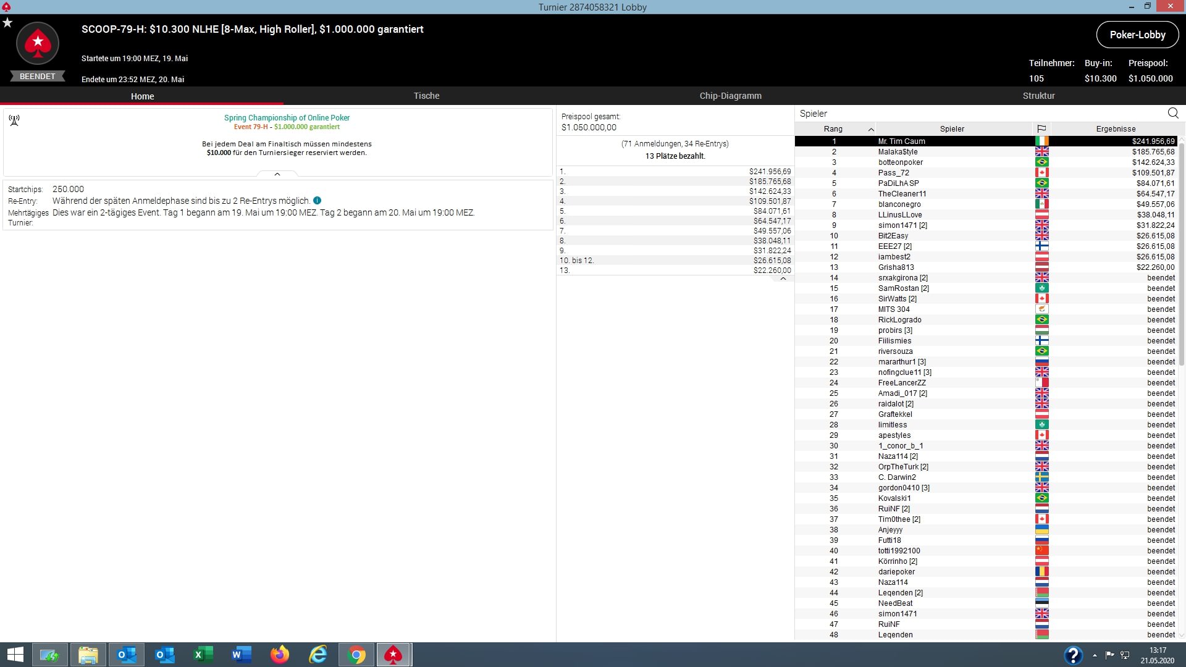
Task: Collapse the event description panel
Action: click(277, 174)
